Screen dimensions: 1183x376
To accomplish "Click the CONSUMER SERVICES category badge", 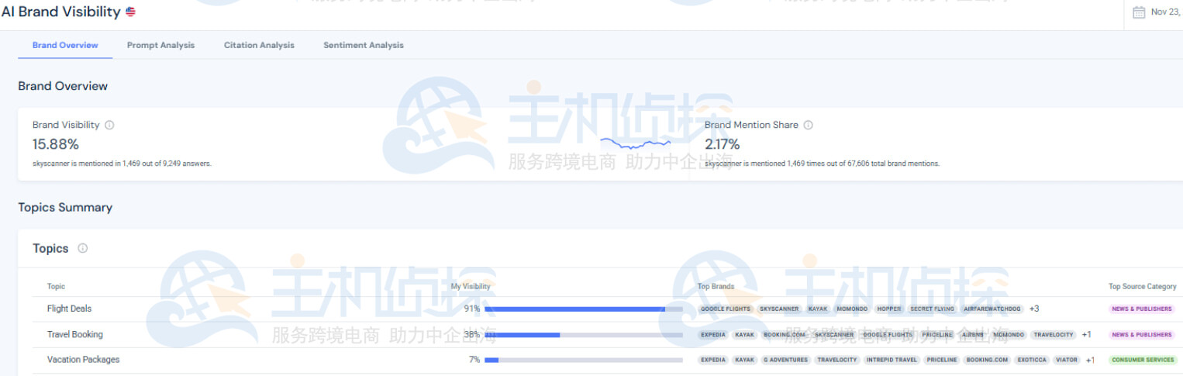I will point(1142,360).
